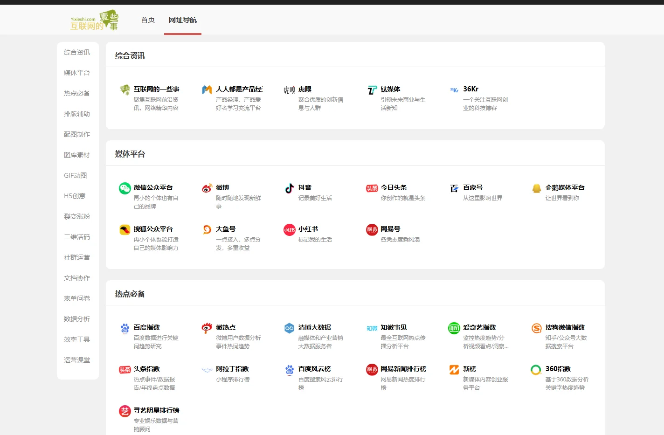This screenshot has height=435, width=664.
Task: Open the 网易号 red icon
Action: click(372, 229)
